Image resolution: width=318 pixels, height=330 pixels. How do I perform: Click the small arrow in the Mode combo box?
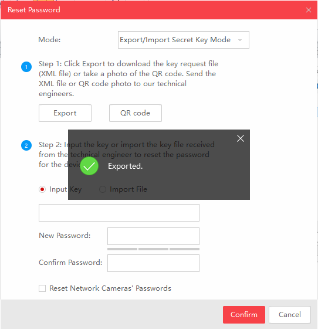coord(240,40)
